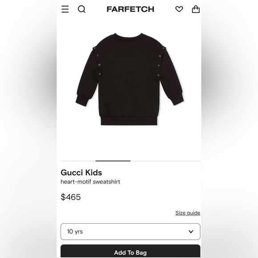
Task: Tap the black sweatshirt product photo
Action: click(130, 79)
